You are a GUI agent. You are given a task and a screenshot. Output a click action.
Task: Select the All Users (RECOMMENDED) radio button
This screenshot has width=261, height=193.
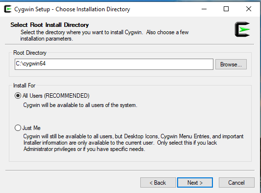tap(18, 96)
